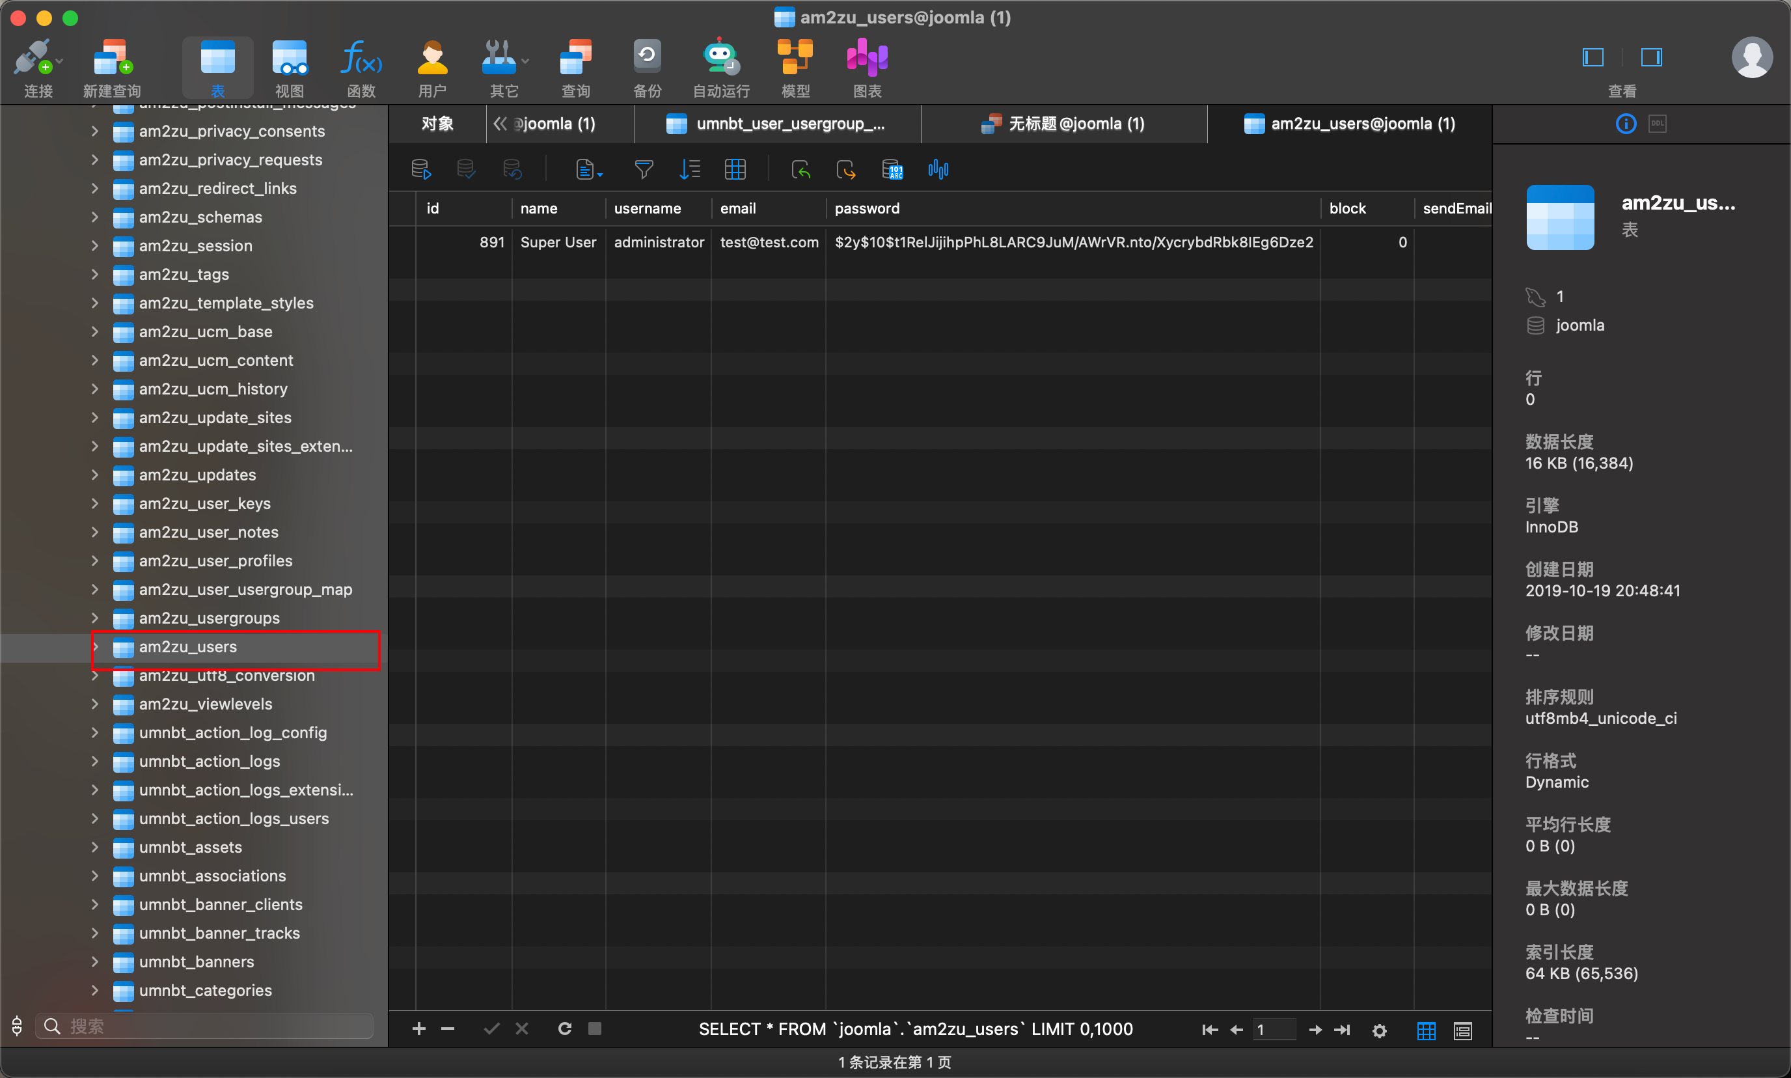The height and width of the screenshot is (1078, 1791).
Task: Click the columns grid toolbar icon
Action: [735, 170]
